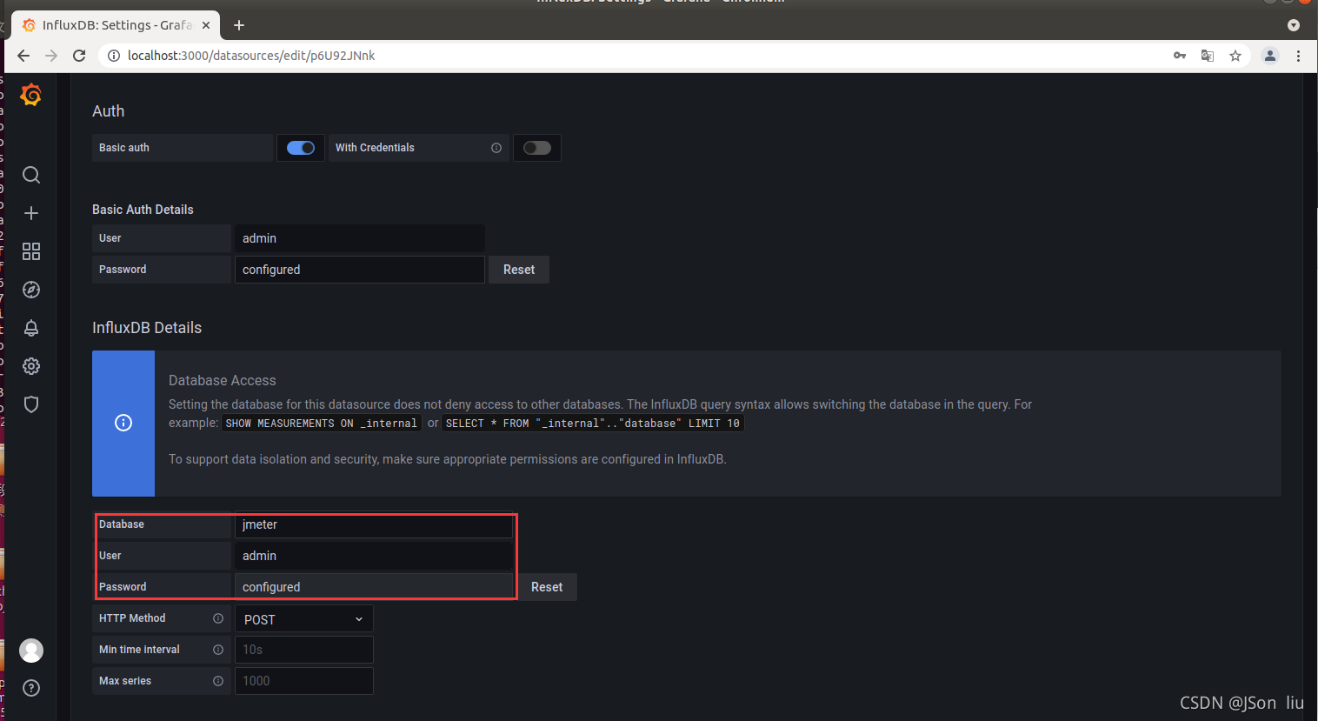Open the Grafana home logo

coord(31,95)
